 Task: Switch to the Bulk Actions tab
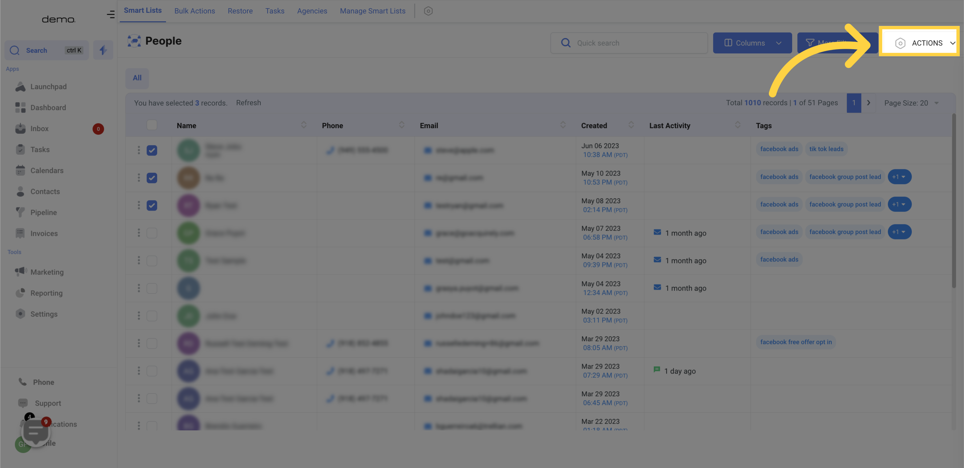[x=195, y=11]
